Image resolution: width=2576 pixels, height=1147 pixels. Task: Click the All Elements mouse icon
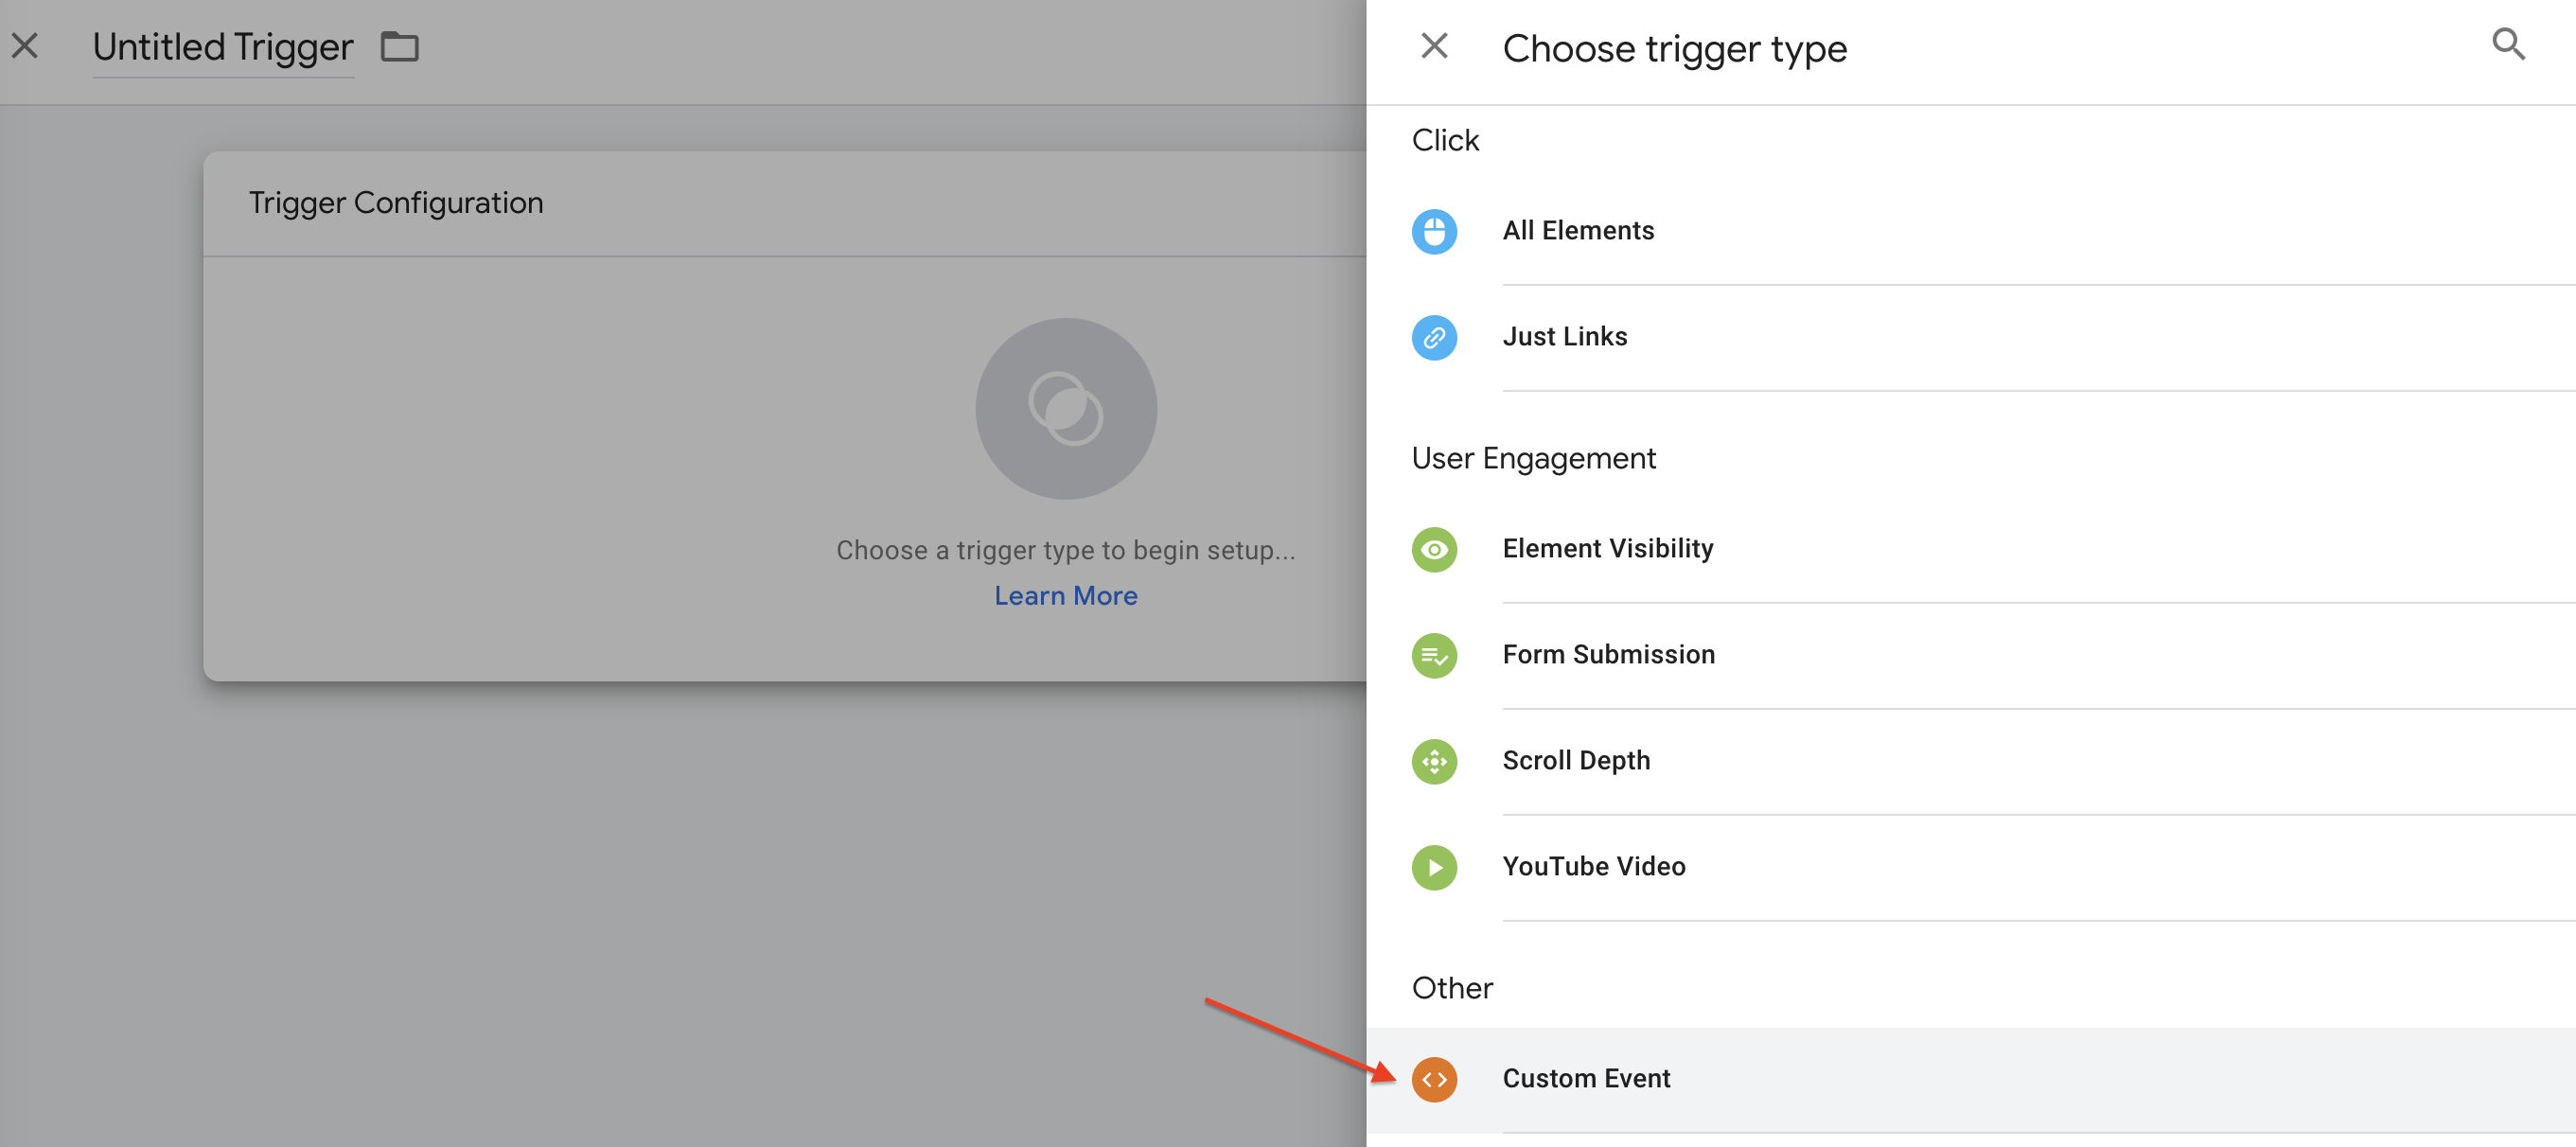click(x=1434, y=231)
